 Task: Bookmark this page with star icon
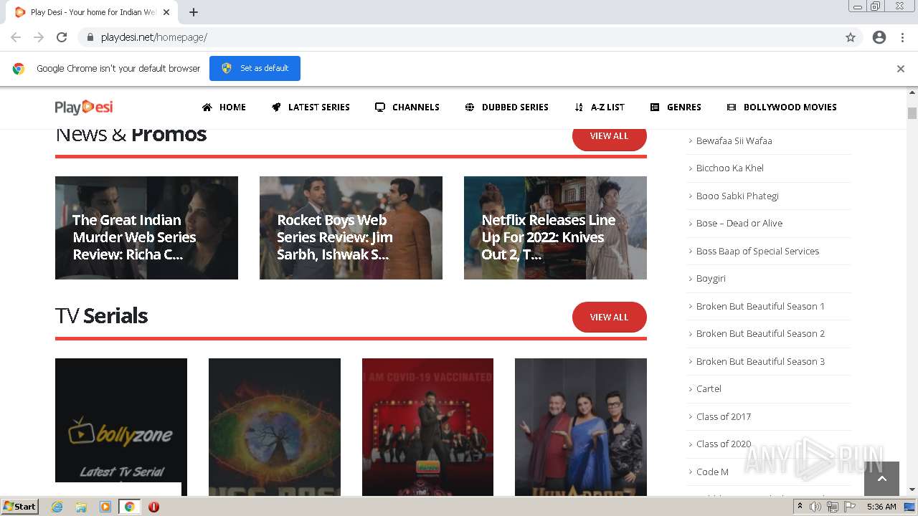[x=851, y=37]
